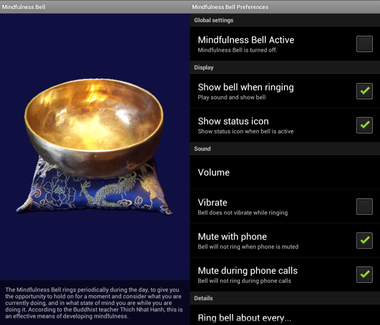
Task: Open the Ring bell about every option
Action: (x=285, y=315)
